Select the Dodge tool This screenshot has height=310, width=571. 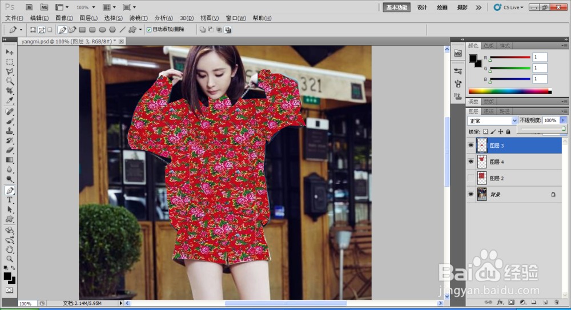tap(10, 179)
